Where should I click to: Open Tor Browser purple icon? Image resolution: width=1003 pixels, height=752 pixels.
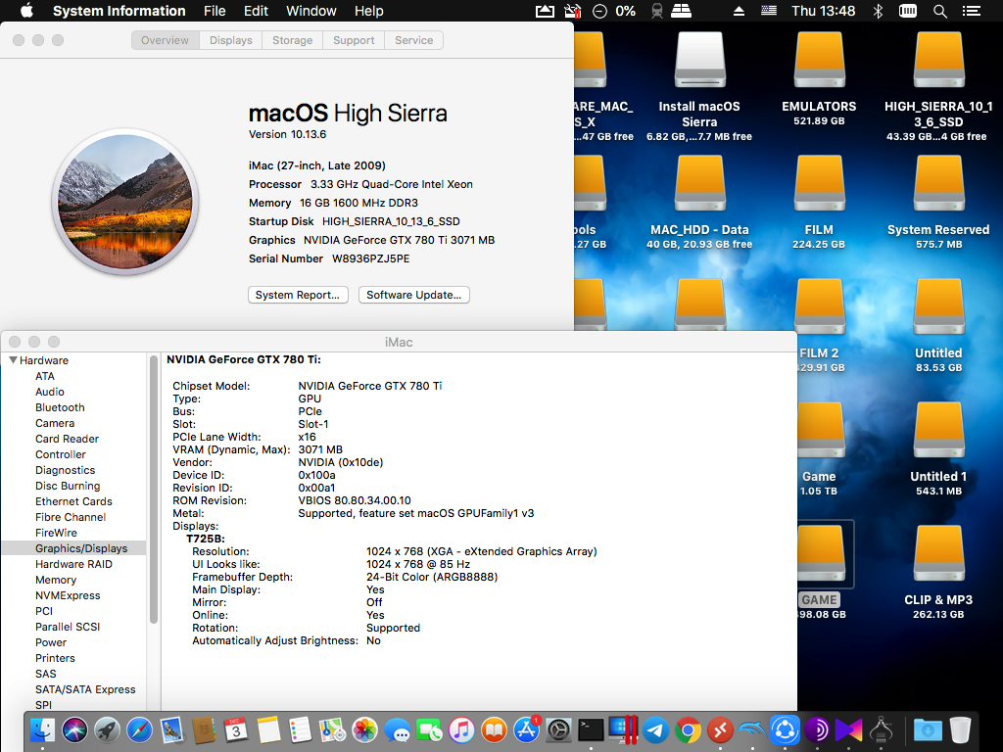click(x=817, y=729)
